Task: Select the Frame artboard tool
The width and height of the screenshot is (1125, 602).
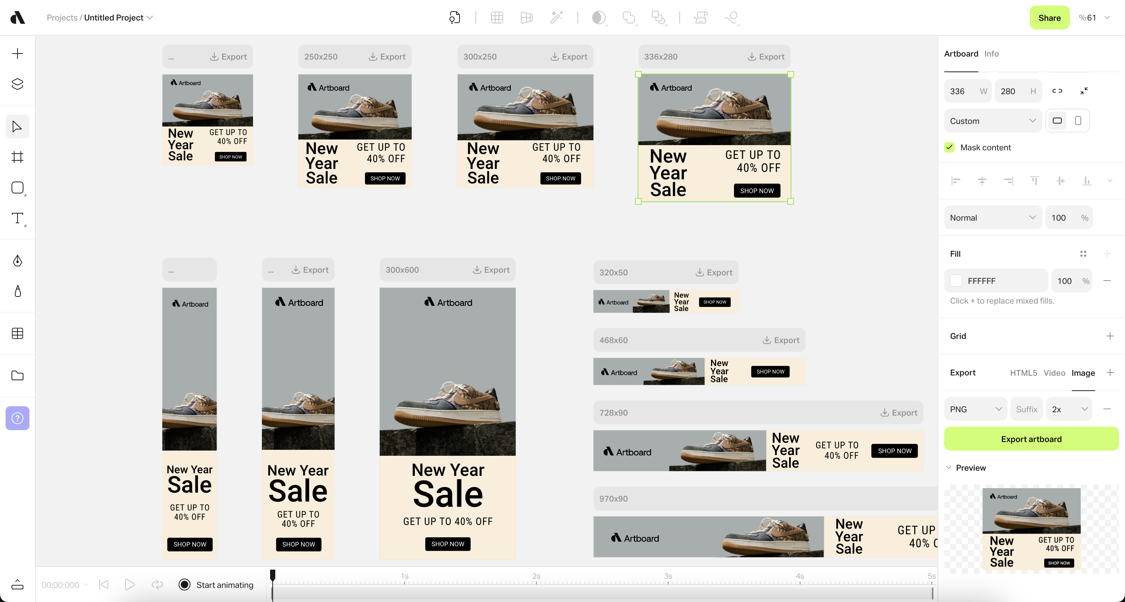Action: point(17,157)
